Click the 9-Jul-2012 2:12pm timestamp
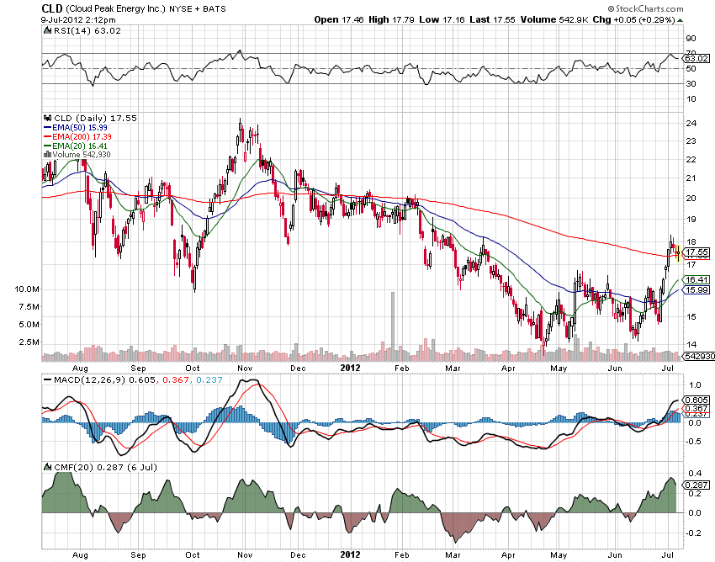The image size is (715, 562). (x=78, y=20)
